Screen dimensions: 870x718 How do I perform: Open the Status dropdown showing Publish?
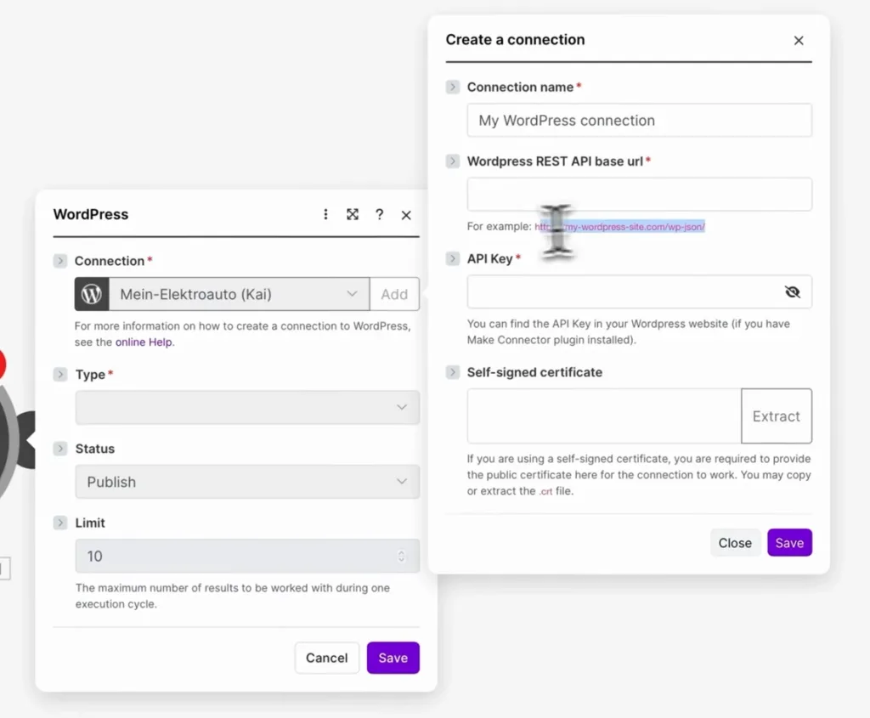click(x=247, y=482)
